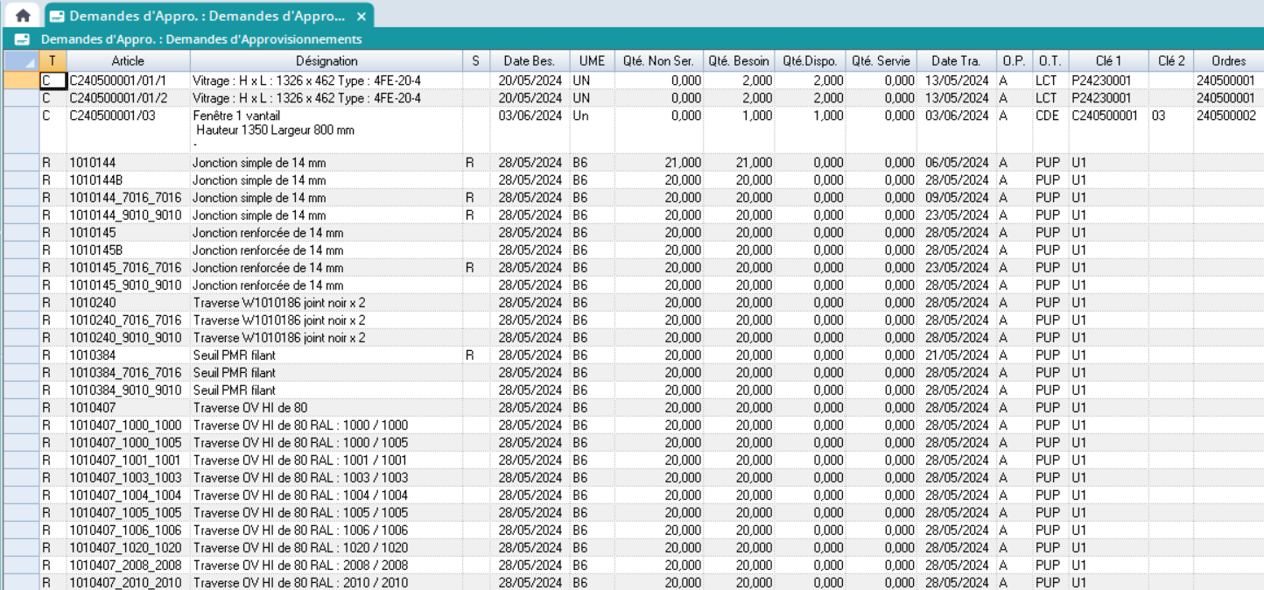Close the Demandes d'Appro. tab

(x=362, y=16)
